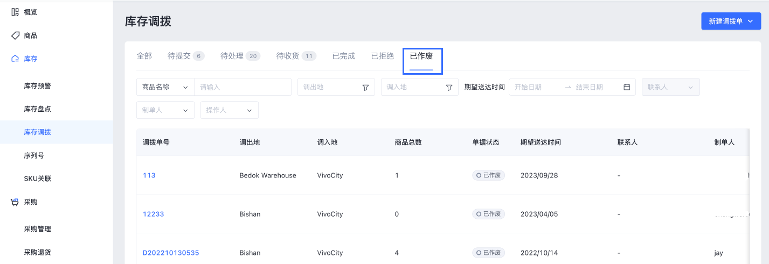Image resolution: width=769 pixels, height=264 pixels.
Task: Click the 调拨单号 column header
Action: pyautogui.click(x=156, y=142)
